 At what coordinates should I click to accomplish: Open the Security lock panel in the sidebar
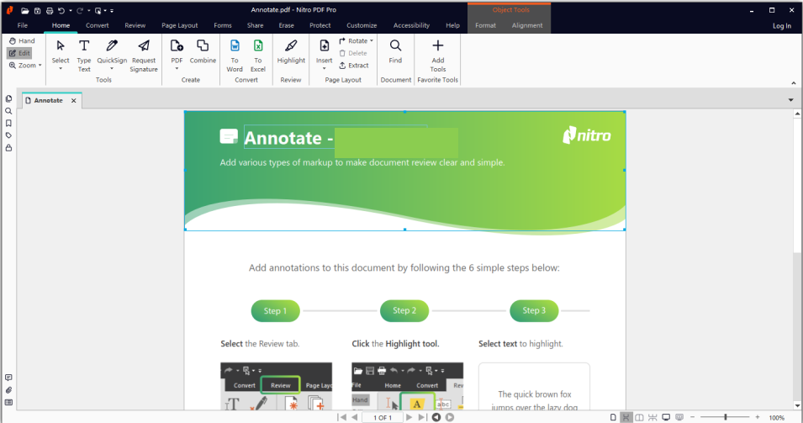pyautogui.click(x=8, y=148)
